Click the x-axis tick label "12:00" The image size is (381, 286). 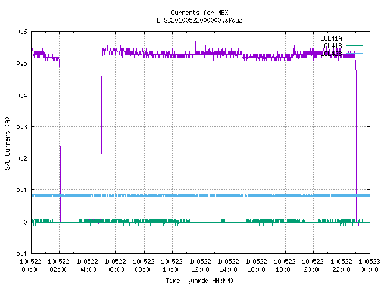tap(200, 269)
